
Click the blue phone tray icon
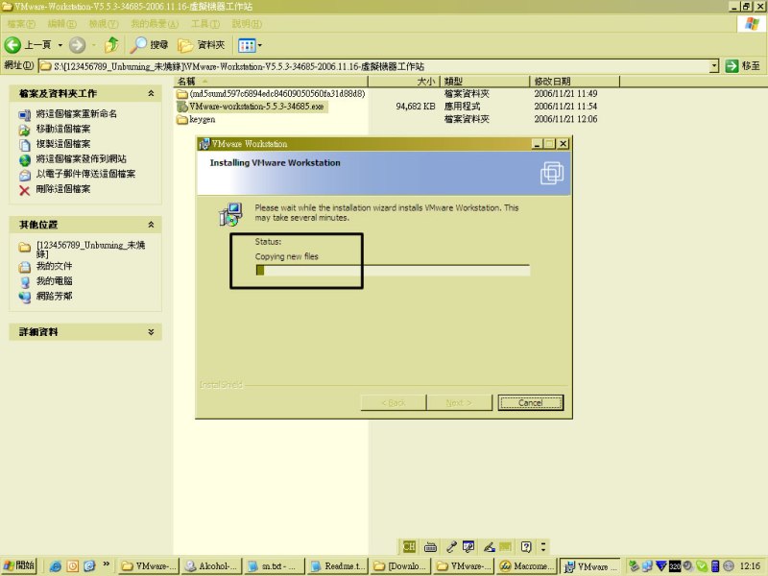pyautogui.click(x=715, y=566)
